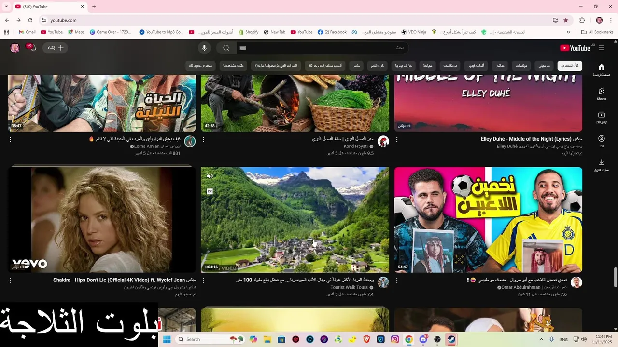
Task: Open the Omar Abdulrahman channel avatar
Action: point(576,282)
